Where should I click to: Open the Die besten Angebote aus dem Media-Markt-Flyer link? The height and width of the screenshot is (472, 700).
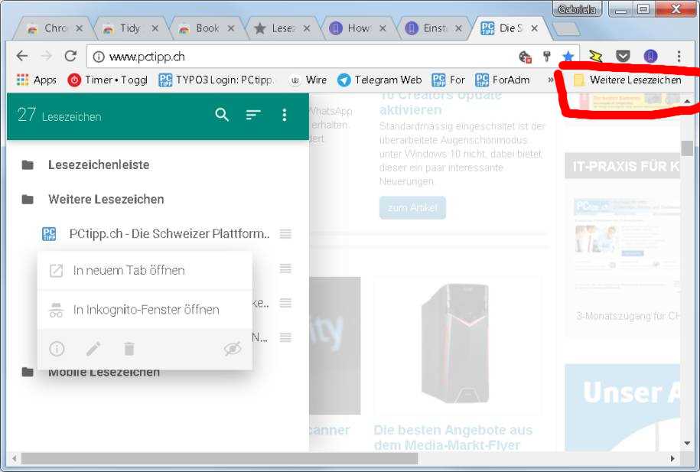453,437
